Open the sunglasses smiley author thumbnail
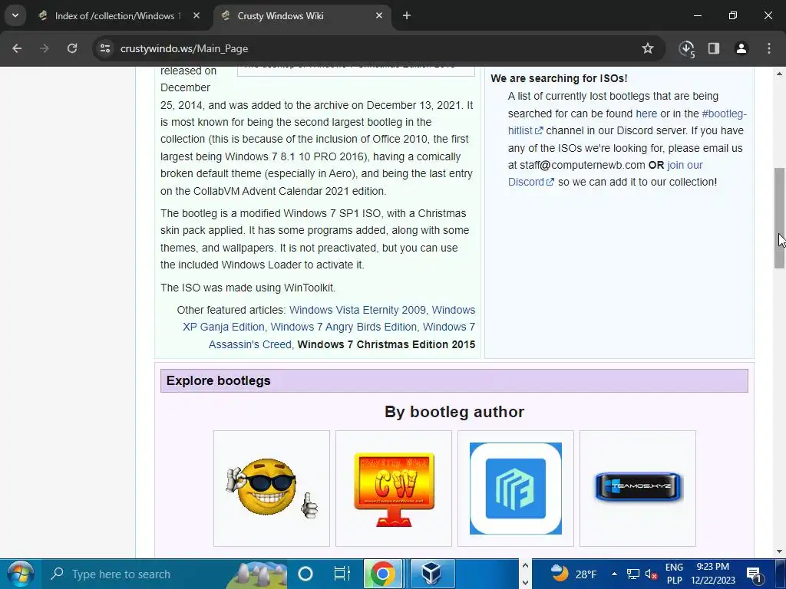Viewport: 786px width, 589px height. pos(272,489)
